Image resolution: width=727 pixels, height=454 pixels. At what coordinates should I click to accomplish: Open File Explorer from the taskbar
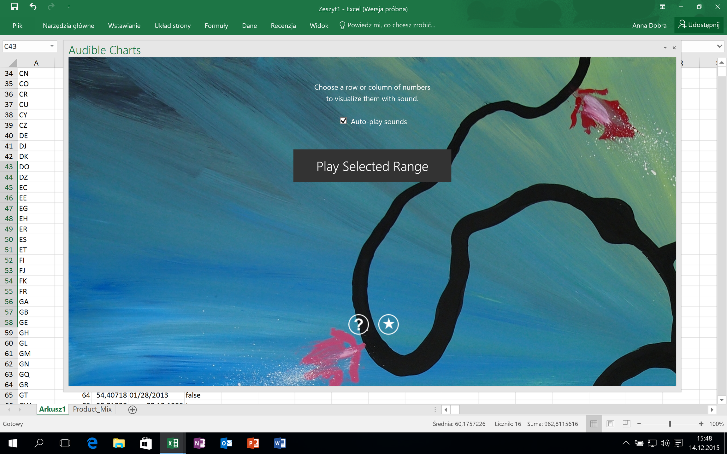[119, 443]
